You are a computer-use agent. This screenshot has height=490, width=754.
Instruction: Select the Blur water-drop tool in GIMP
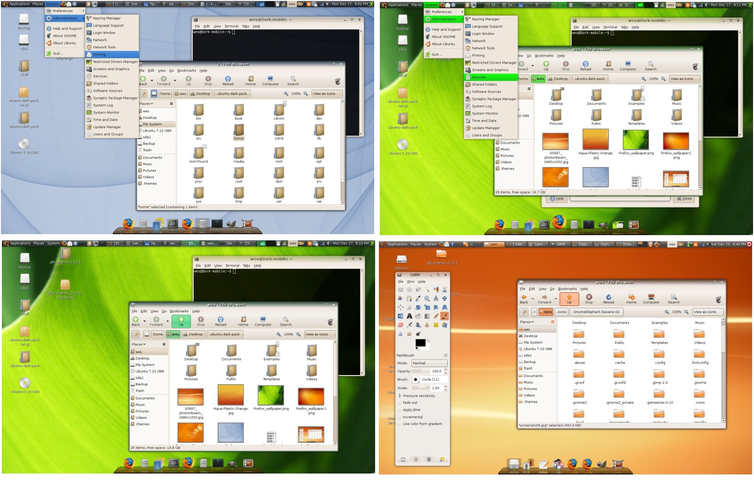401,334
